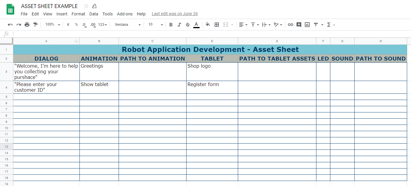The height and width of the screenshot is (186, 411).
Task: Open the more formats 123 dropdown
Action: pos(103,25)
